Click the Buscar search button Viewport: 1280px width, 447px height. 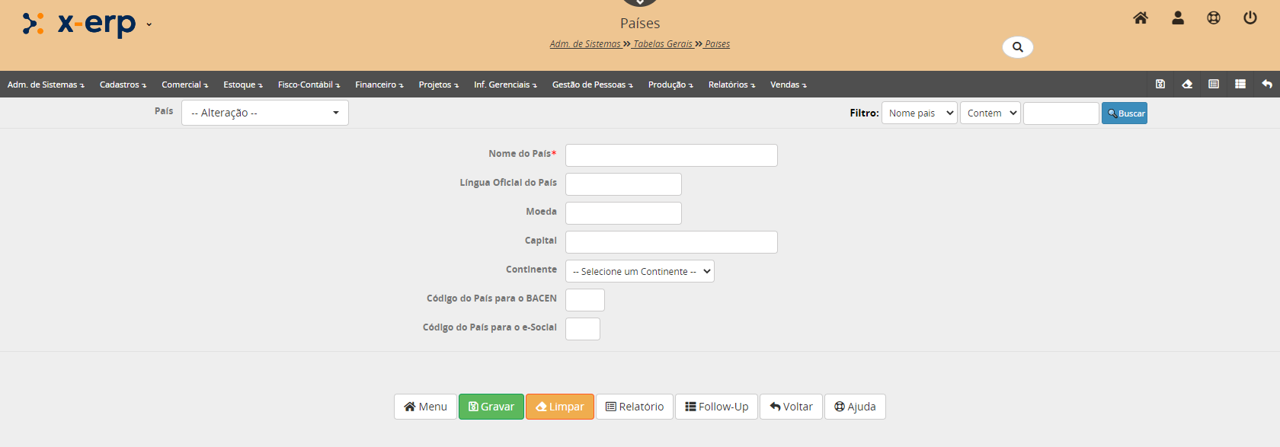[1124, 113]
